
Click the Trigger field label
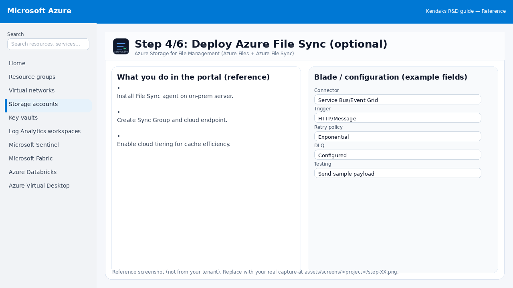tap(322, 109)
